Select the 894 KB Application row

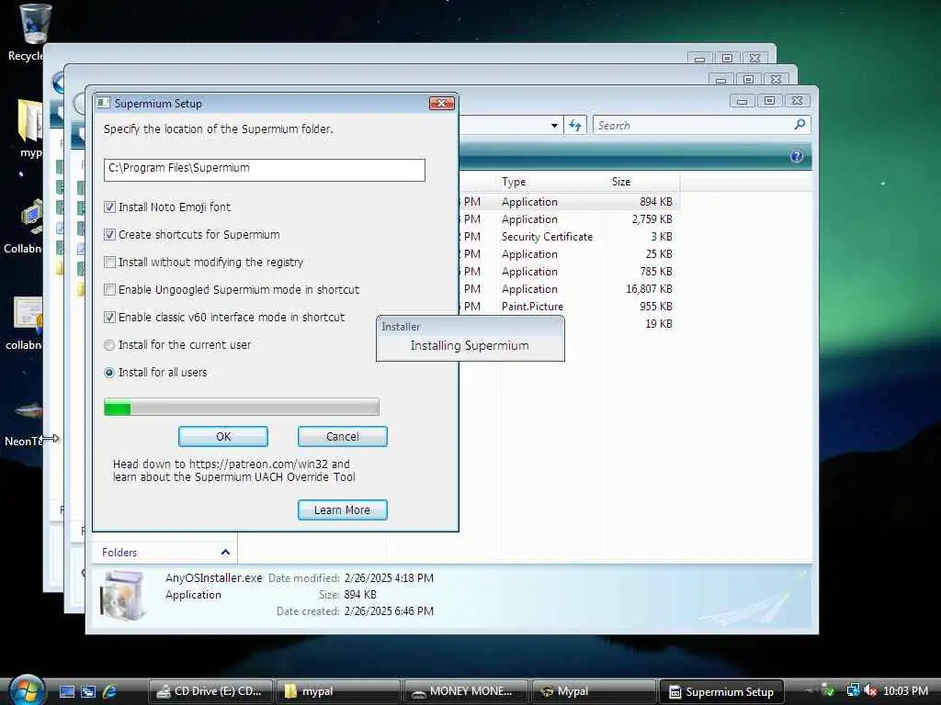pos(569,202)
